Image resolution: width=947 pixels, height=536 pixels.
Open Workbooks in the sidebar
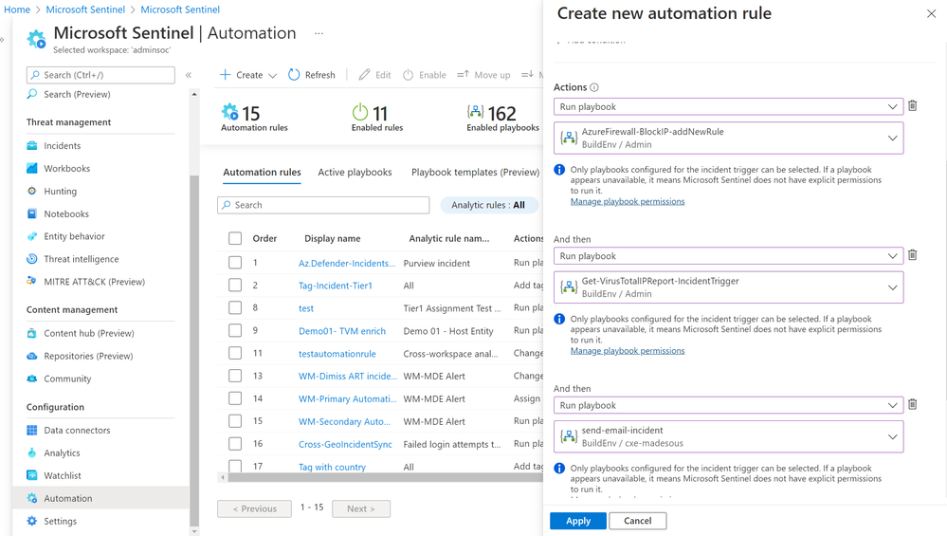coord(66,169)
